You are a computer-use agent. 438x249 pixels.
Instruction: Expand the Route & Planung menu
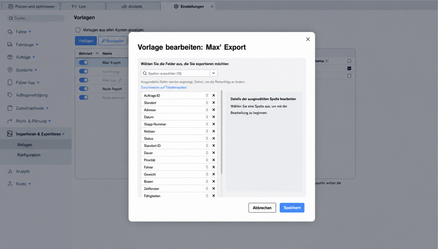coord(50,121)
